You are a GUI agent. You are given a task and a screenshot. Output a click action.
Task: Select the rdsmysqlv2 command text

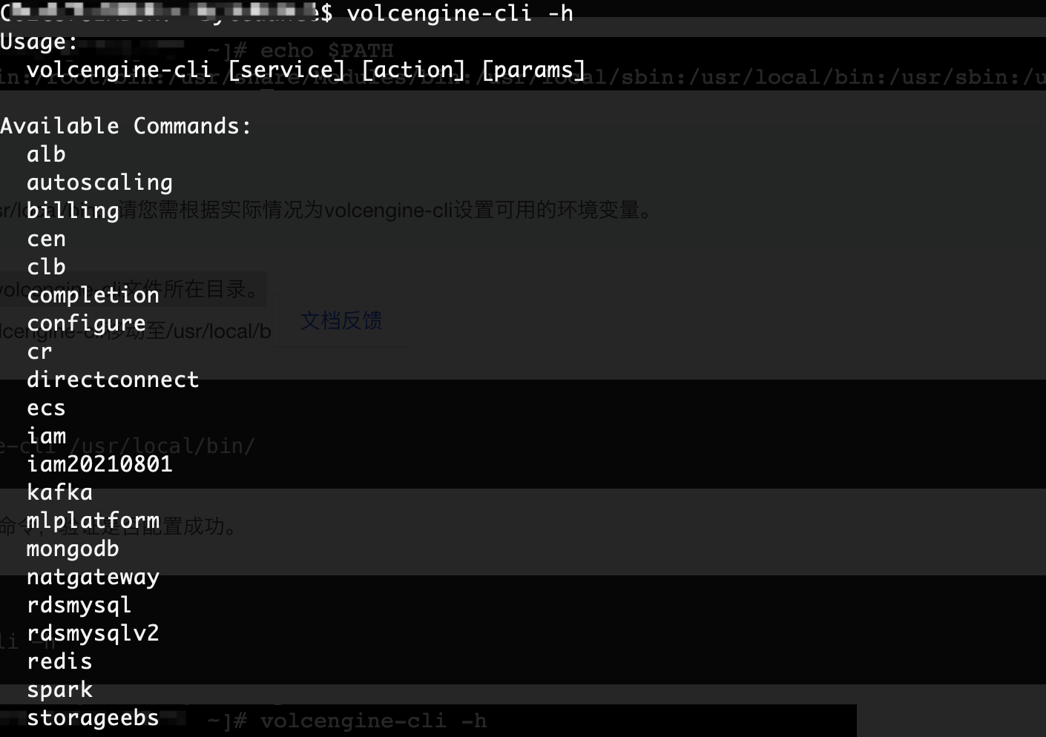[x=93, y=633]
